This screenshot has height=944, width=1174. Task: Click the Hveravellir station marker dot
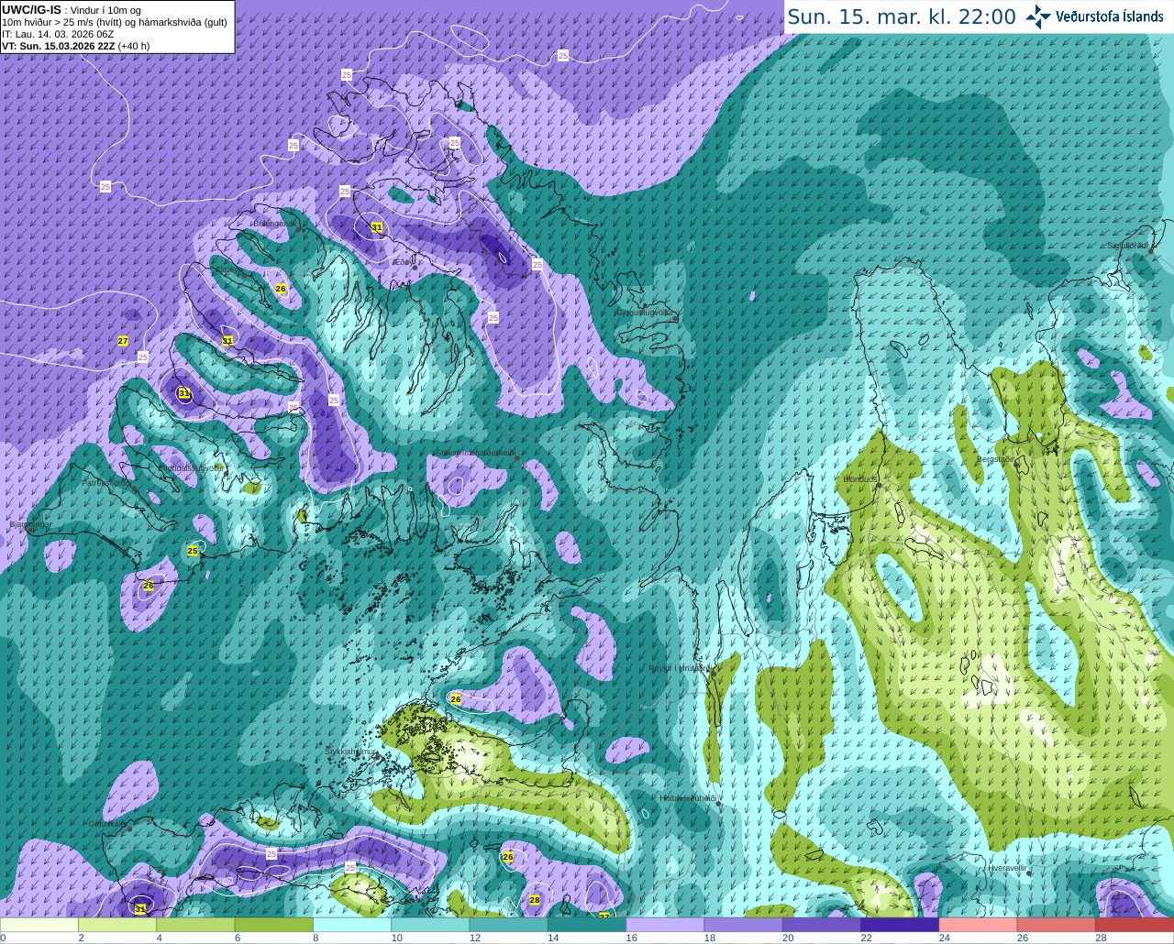1027,873
